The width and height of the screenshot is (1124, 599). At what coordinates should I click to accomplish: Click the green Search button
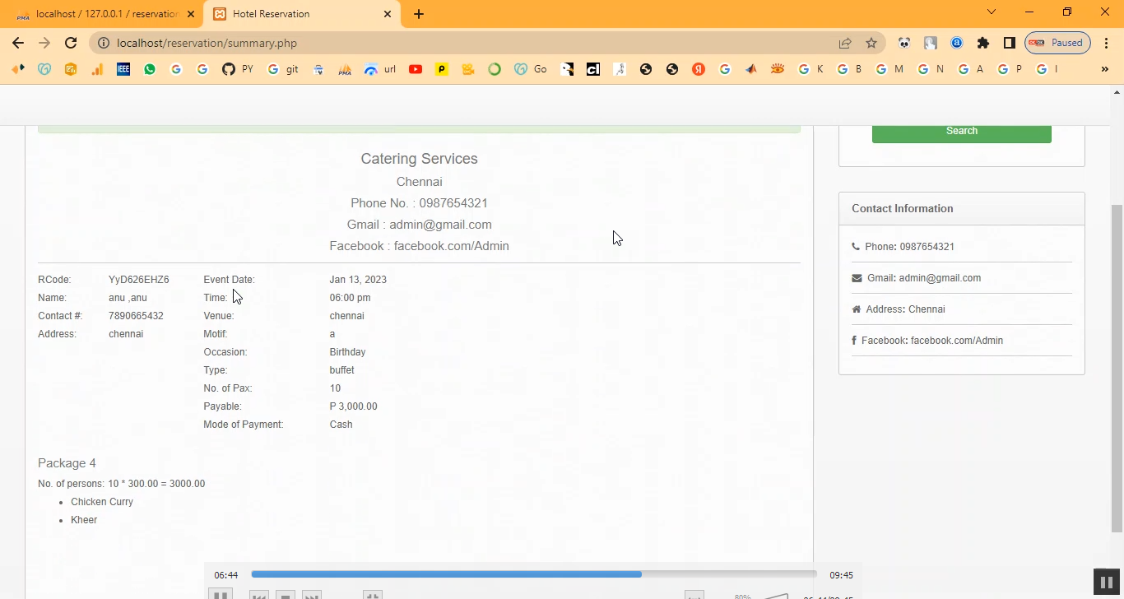(x=961, y=132)
